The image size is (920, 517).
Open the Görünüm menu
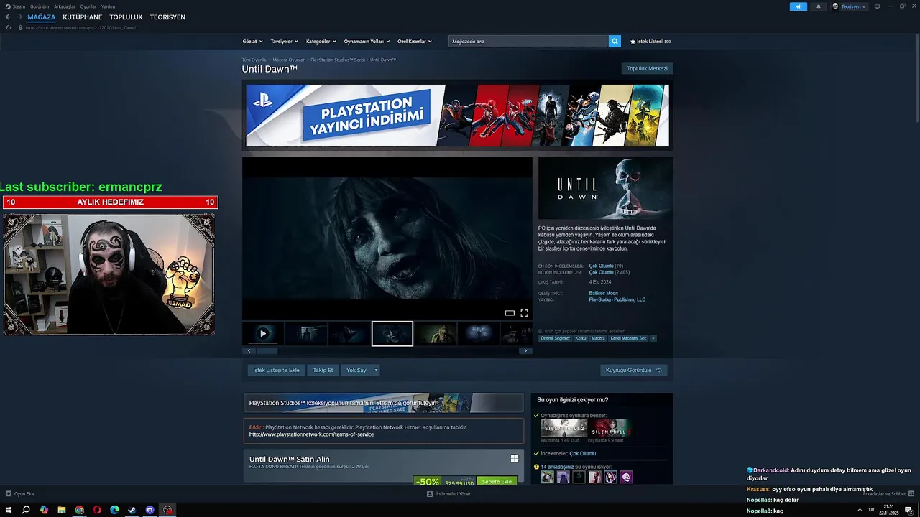point(40,6)
